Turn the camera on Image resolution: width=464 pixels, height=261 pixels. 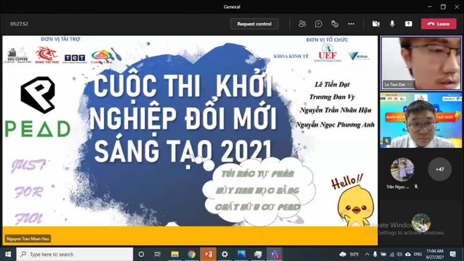coord(376,24)
